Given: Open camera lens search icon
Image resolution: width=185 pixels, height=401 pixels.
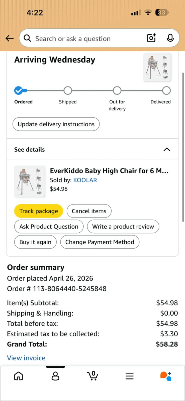Looking at the screenshot, I should 151,38.
